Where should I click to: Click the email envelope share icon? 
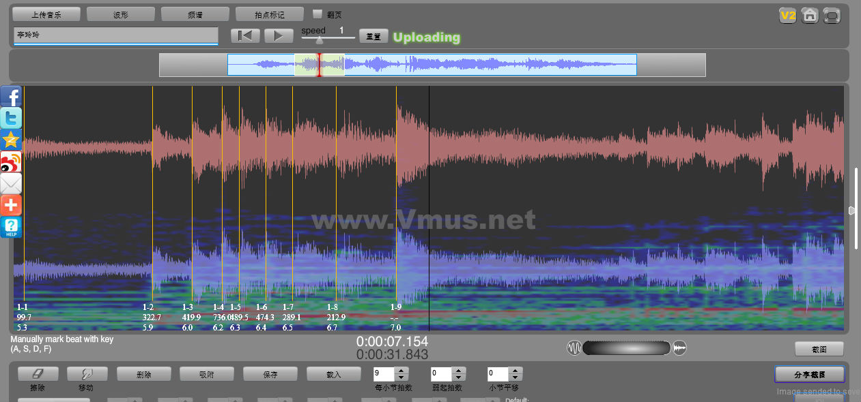(x=11, y=183)
